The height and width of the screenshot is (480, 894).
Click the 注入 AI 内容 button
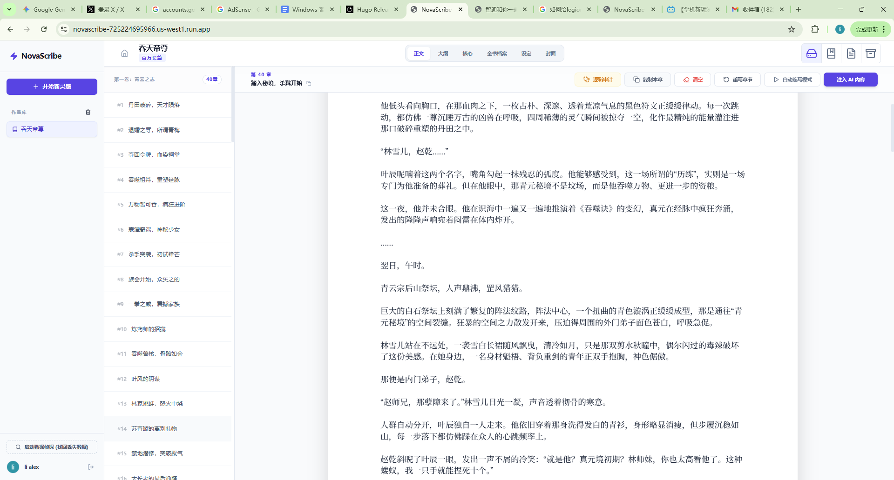pos(850,79)
